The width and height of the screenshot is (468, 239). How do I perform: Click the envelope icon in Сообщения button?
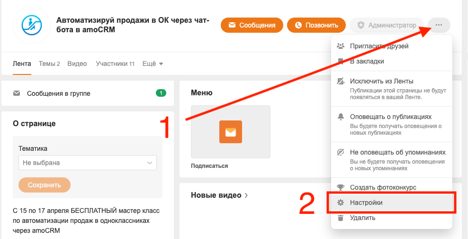click(232, 25)
